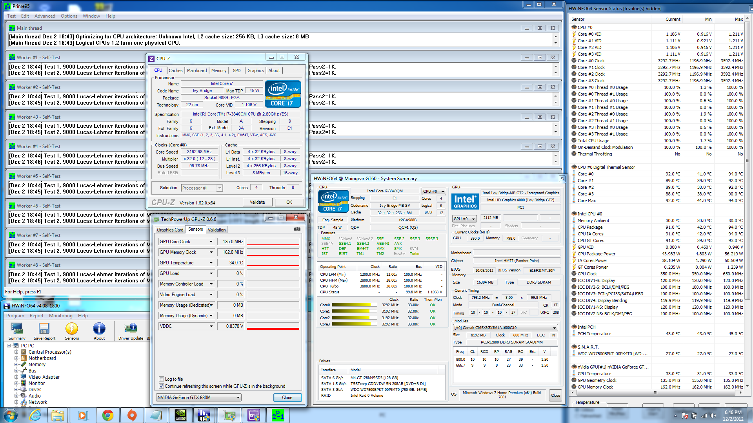Switch to Mainboard tab in CPU-Z

197,70
